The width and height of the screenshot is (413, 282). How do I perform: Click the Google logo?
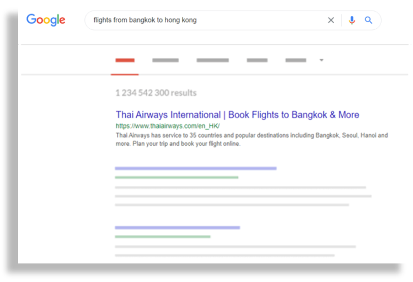pos(46,20)
